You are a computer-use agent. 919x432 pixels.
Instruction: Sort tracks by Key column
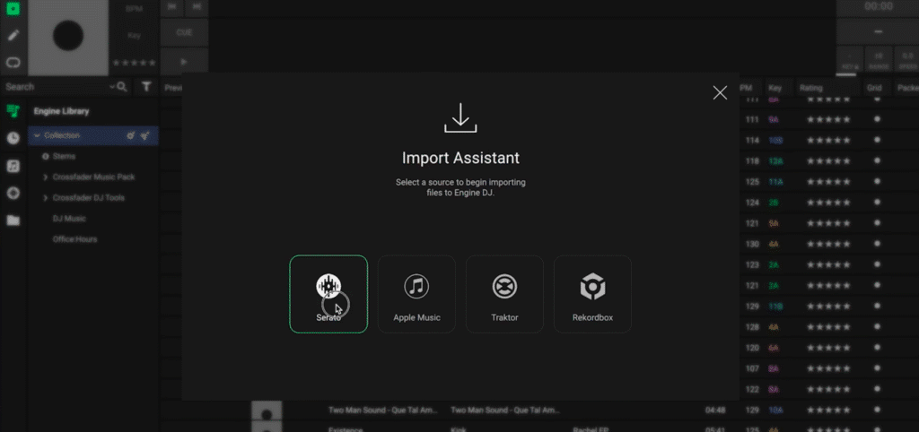pos(775,88)
